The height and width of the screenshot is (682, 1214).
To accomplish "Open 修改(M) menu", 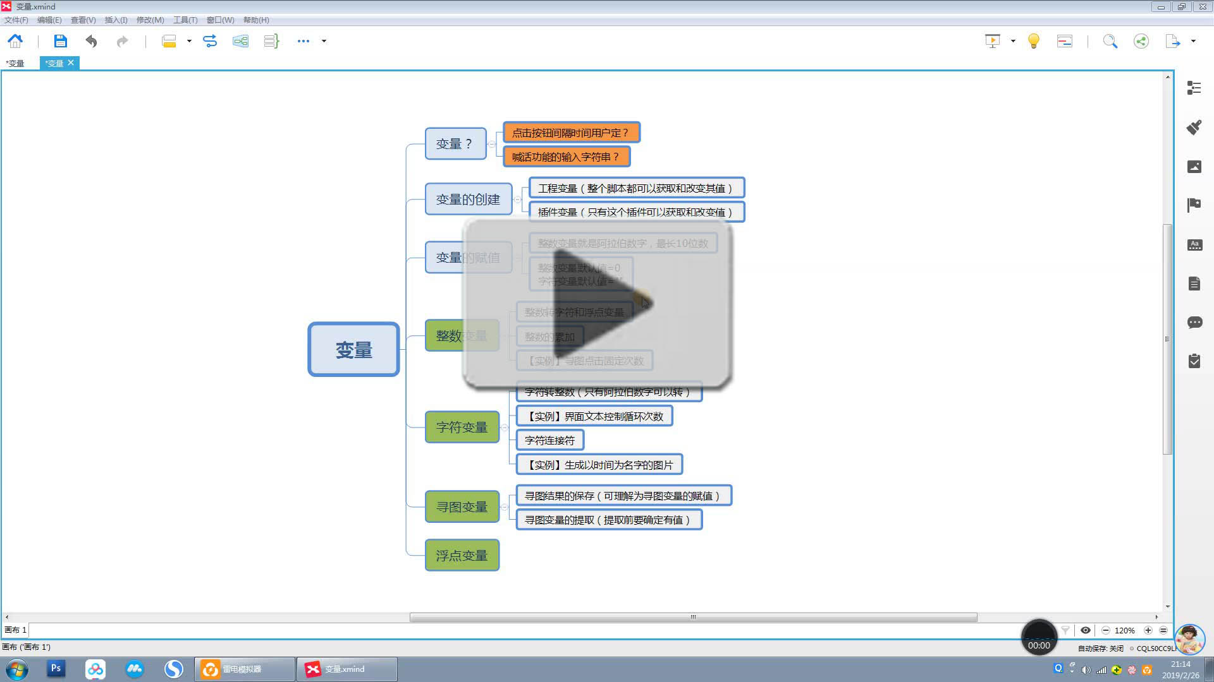I will (150, 20).
